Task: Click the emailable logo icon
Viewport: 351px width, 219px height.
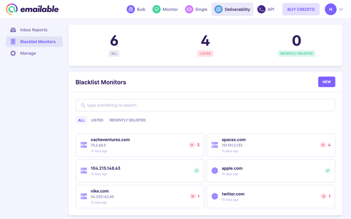Action: pyautogui.click(x=12, y=9)
